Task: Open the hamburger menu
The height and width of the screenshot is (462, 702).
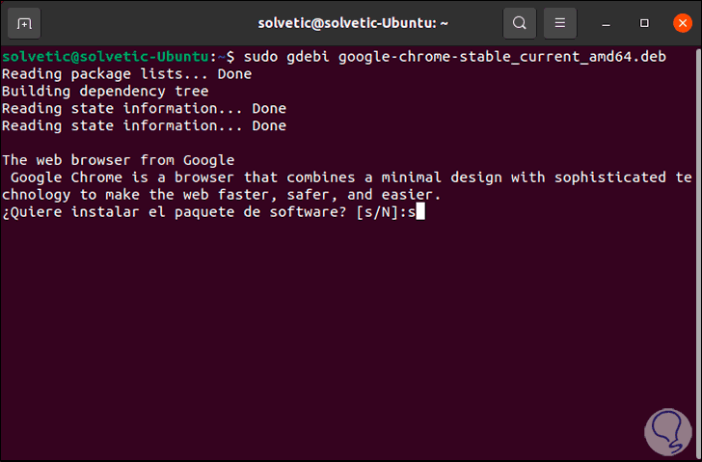Action: [x=559, y=22]
